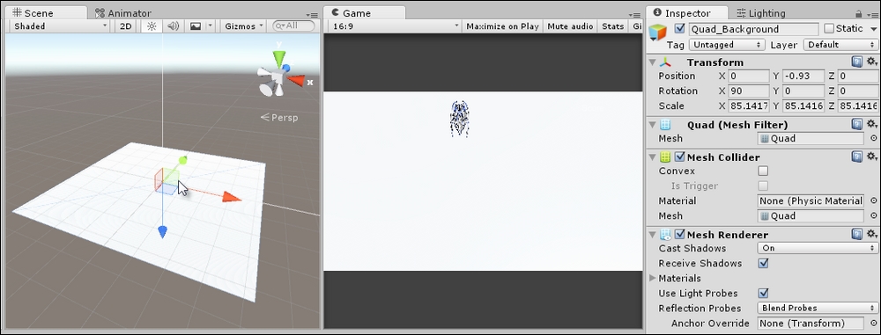
Task: Click Inspector lock icon
Action: point(858,13)
